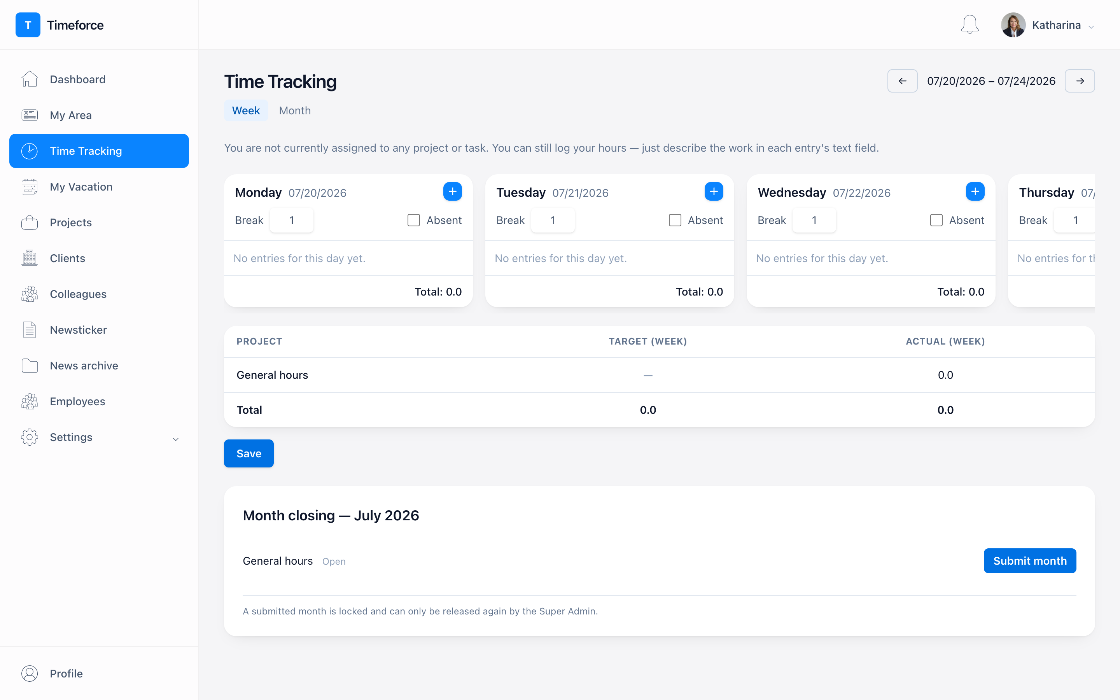Click Monday's Total: 0.0
This screenshot has width=1120, height=700.
tap(438, 292)
